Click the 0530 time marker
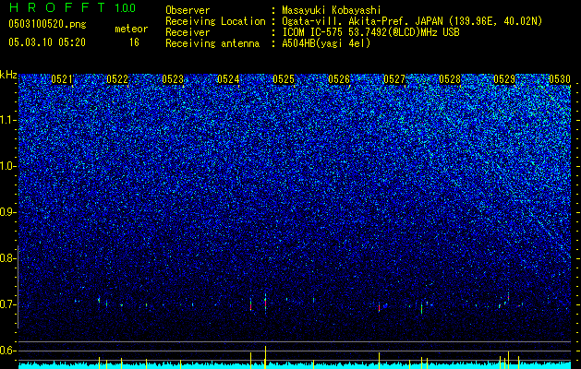Viewport: 581px width, 369px height. [560, 79]
